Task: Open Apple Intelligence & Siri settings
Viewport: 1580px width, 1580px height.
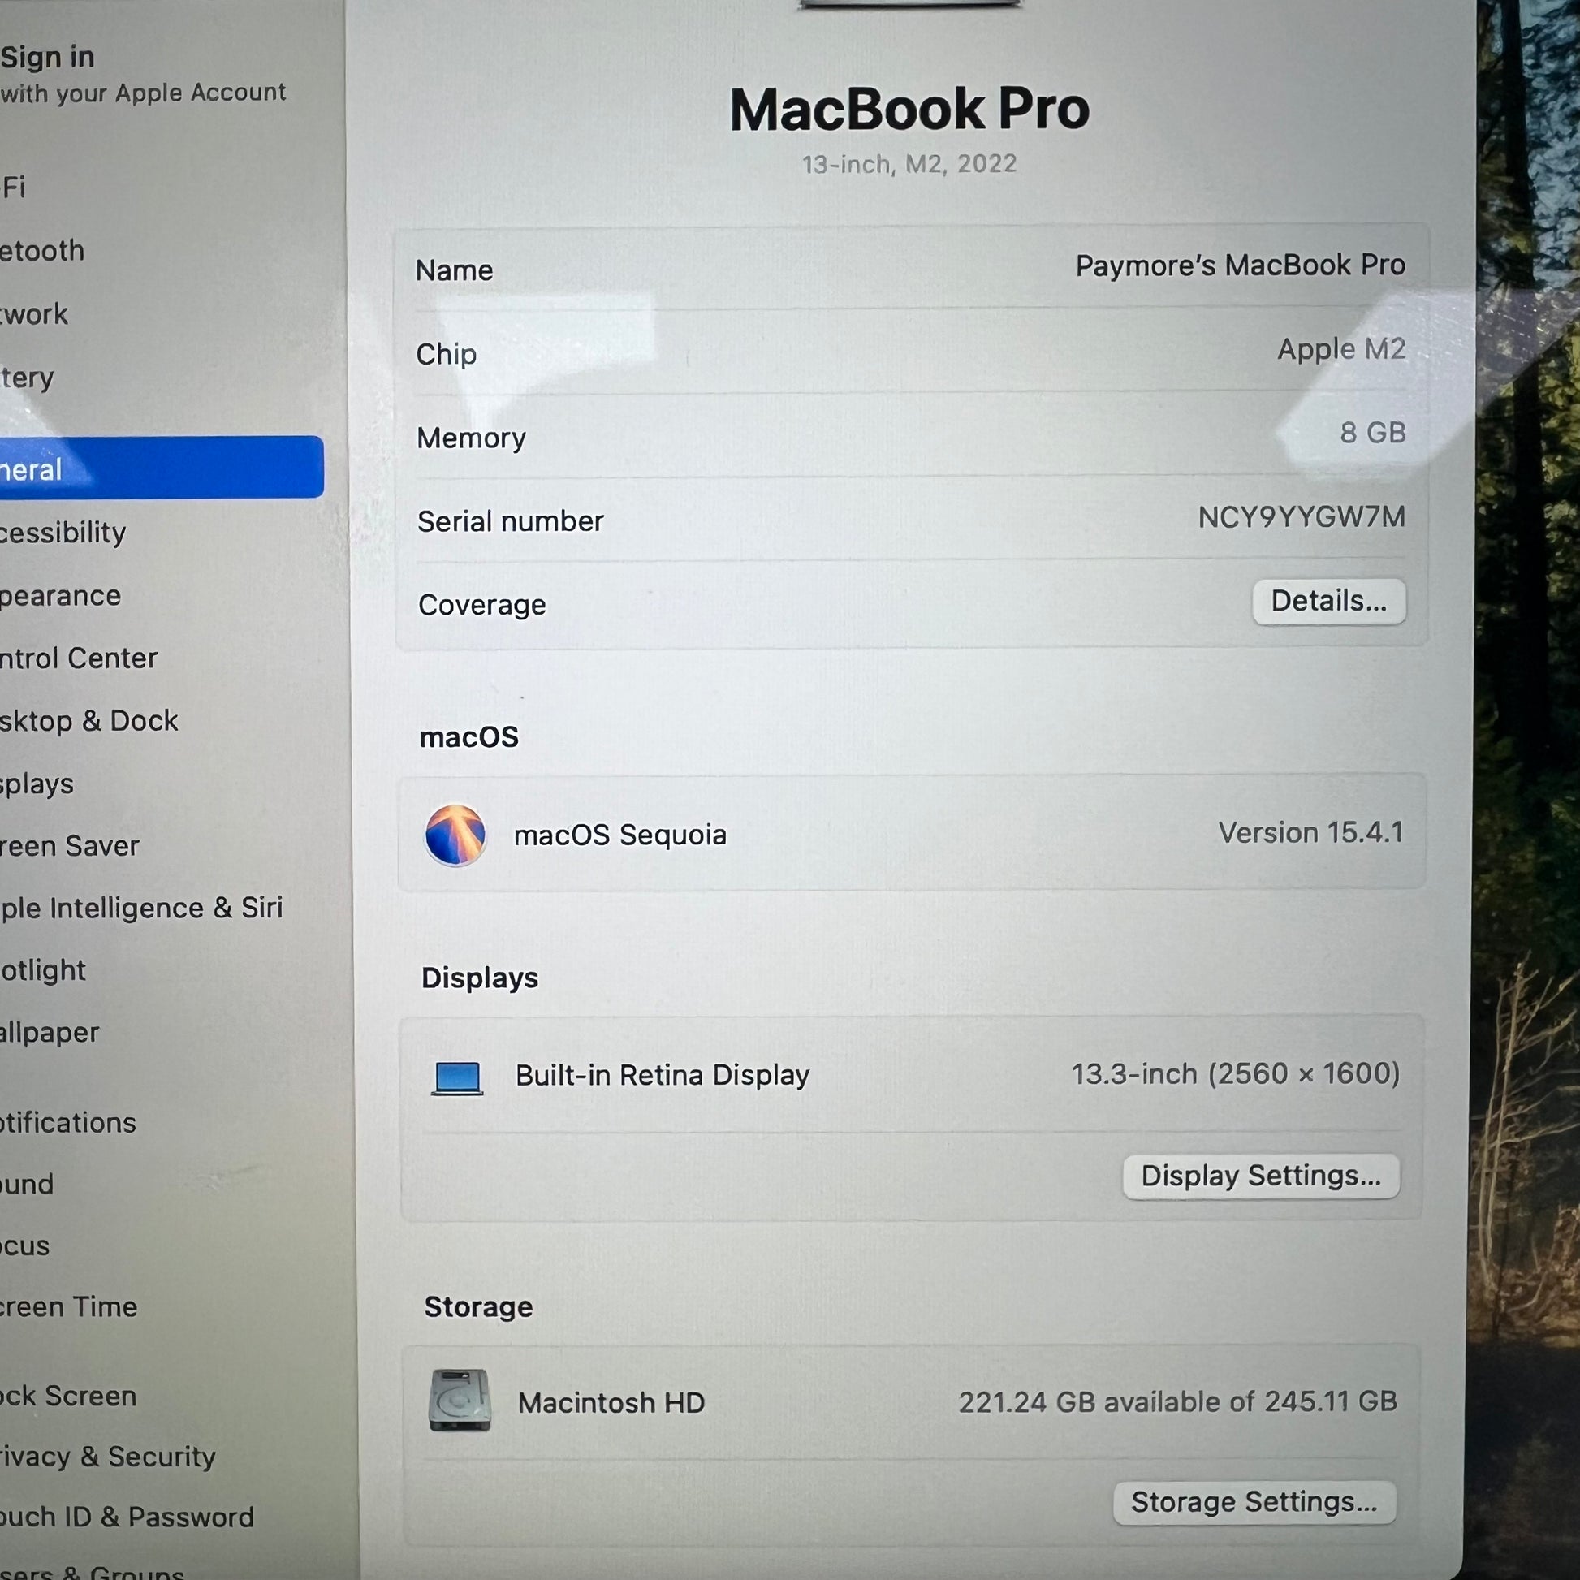Action: click(x=141, y=909)
